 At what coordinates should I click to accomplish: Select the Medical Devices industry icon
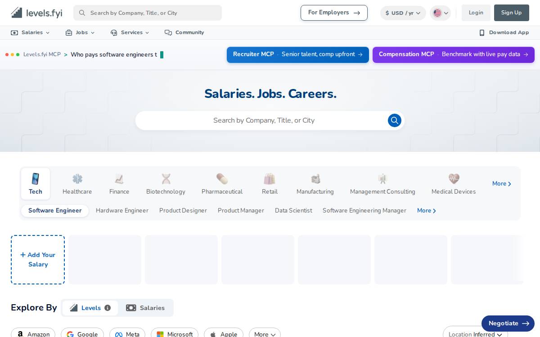[454, 184]
